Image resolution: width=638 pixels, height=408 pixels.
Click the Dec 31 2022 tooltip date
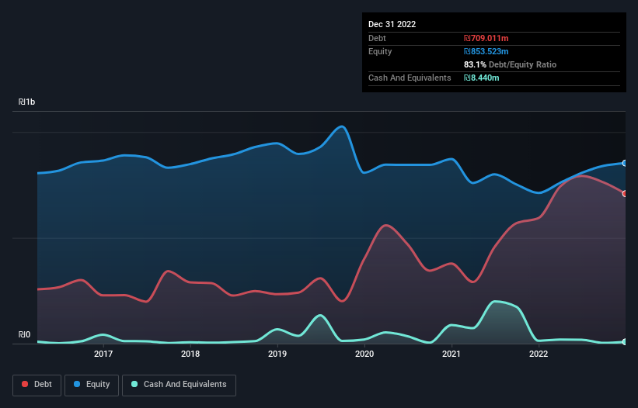392,24
